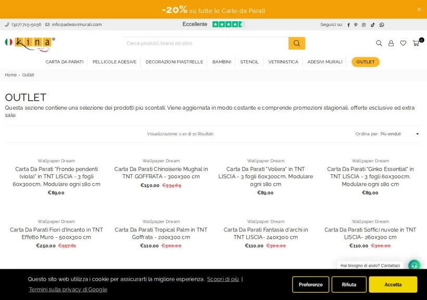
Task: Open the wishlist heart icon
Action: pos(403,43)
